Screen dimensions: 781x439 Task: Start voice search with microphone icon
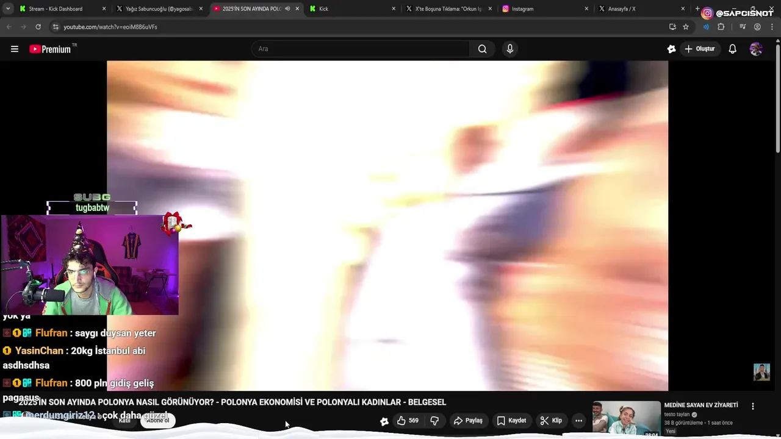pyautogui.click(x=510, y=49)
